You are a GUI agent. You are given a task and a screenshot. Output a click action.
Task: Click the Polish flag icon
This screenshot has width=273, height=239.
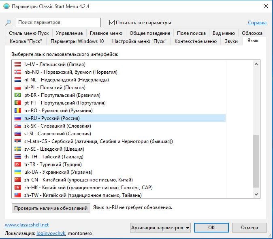[x=18, y=87]
